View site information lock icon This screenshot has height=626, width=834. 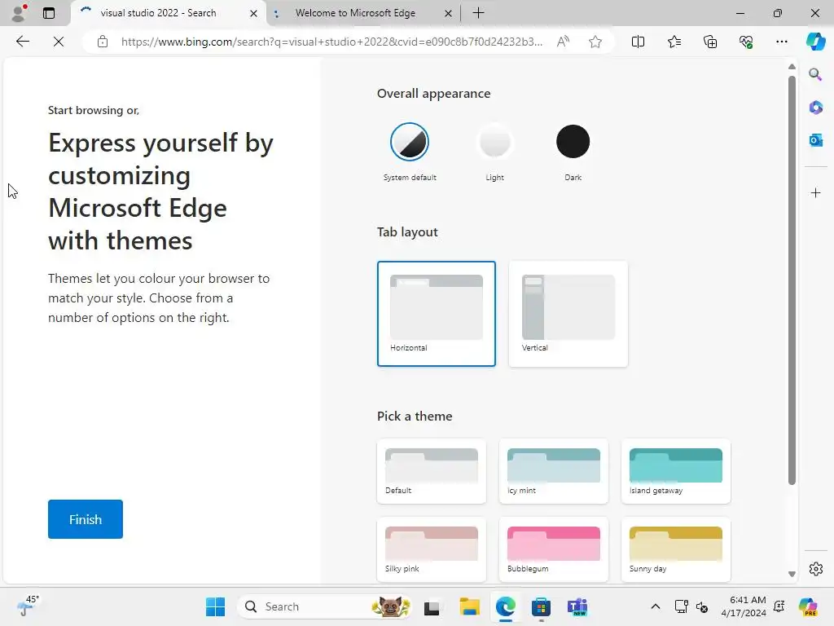[x=103, y=42]
